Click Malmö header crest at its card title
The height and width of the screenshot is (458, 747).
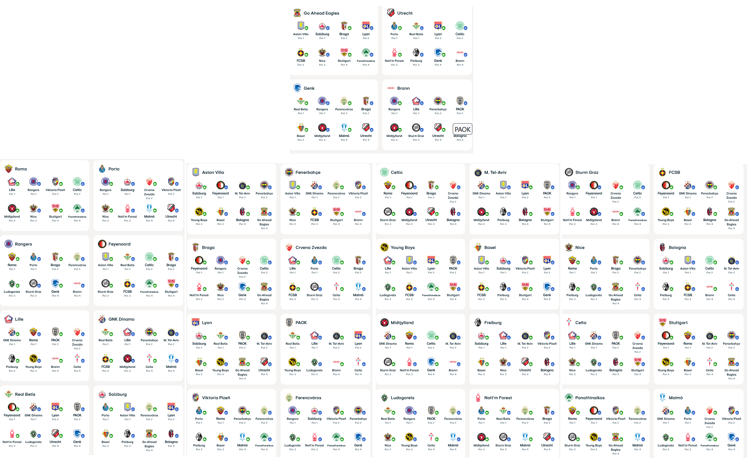[662, 397]
